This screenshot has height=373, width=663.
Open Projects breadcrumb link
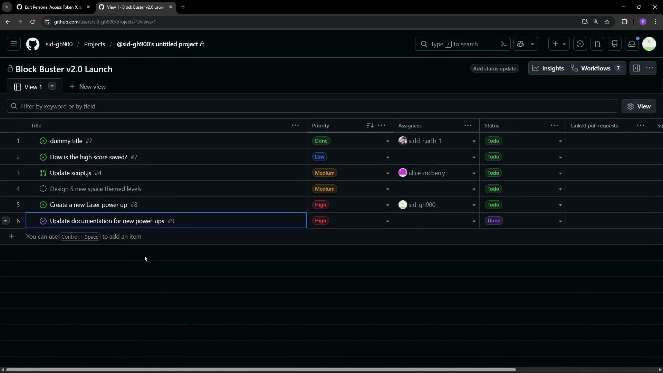[x=95, y=44]
